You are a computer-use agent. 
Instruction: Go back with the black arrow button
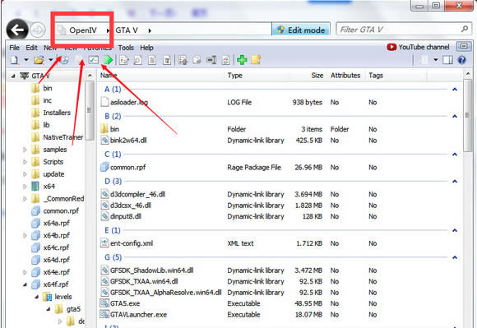click(17, 30)
